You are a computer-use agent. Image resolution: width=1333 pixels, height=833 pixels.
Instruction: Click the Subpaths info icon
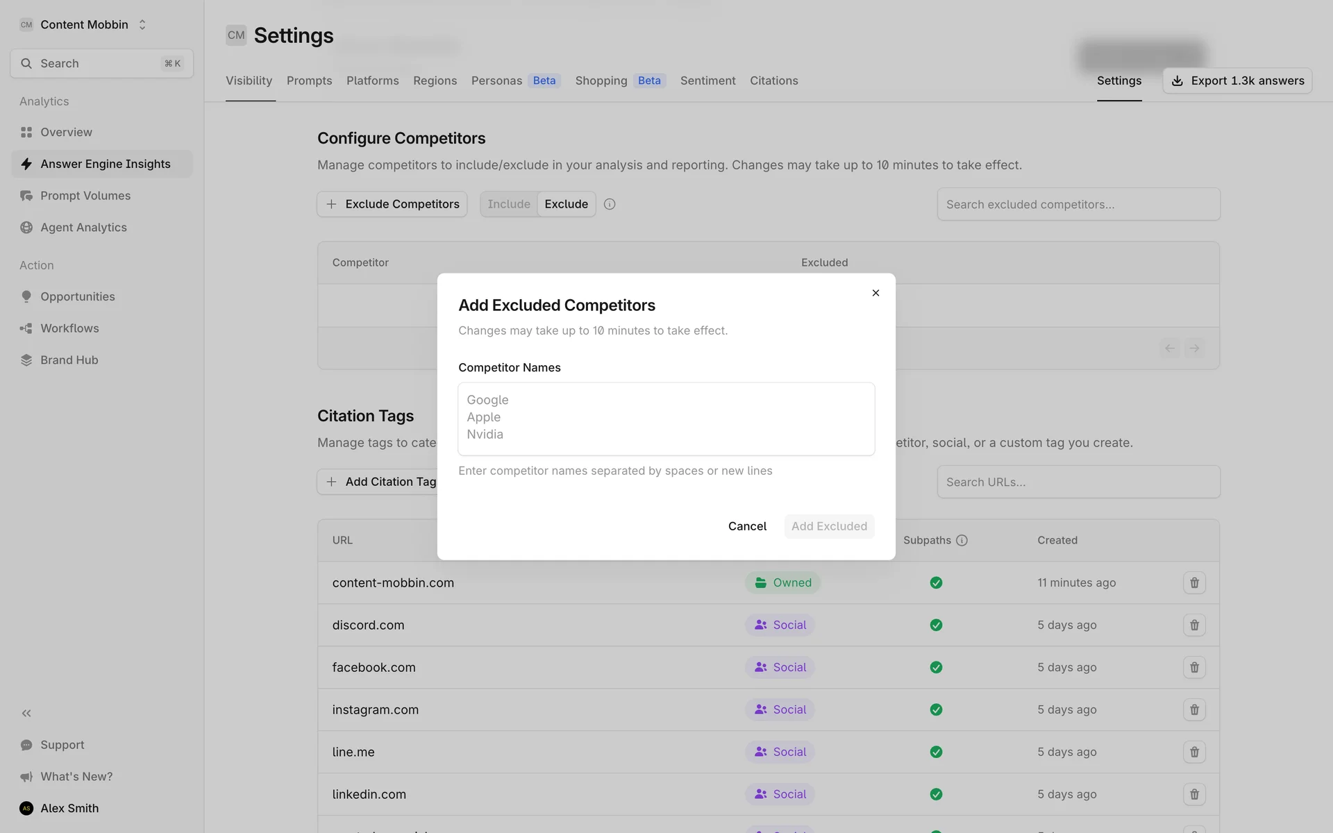962,540
